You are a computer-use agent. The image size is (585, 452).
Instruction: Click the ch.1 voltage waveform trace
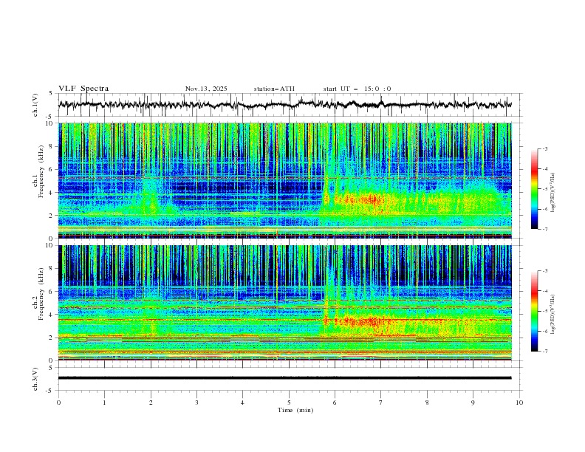284,104
